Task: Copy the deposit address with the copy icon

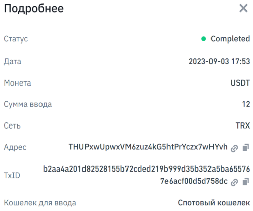Action: [246, 147]
